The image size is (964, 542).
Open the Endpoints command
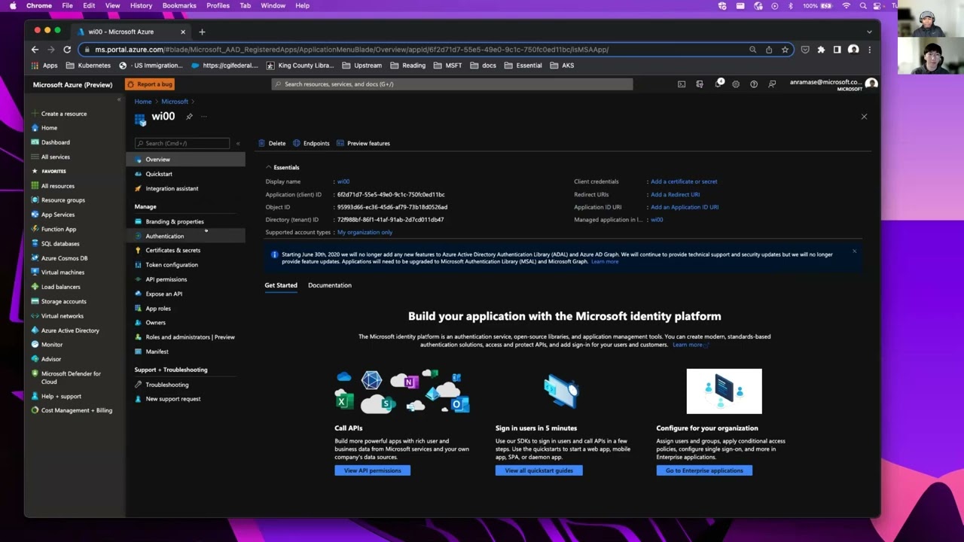(311, 143)
